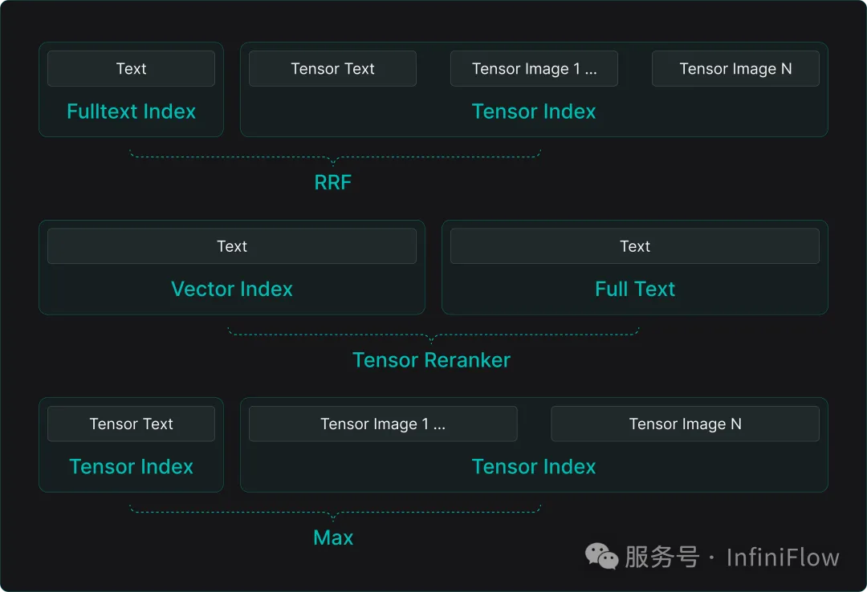Click Tensor Image 1 box above RRF row

point(534,68)
